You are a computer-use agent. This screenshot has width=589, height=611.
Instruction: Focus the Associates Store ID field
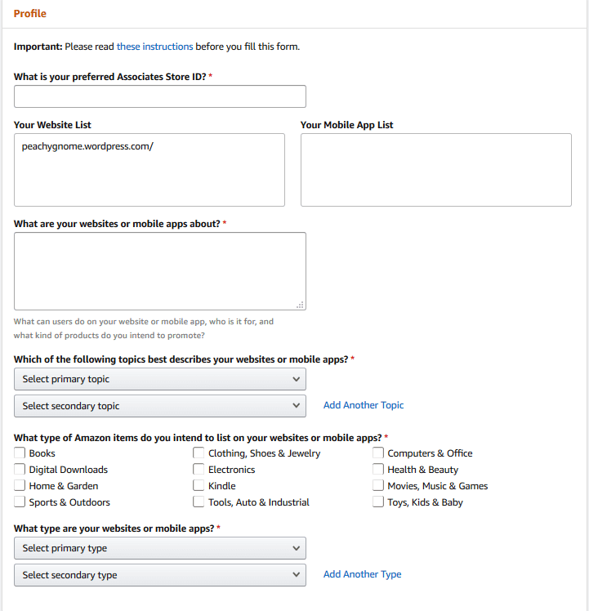[160, 96]
